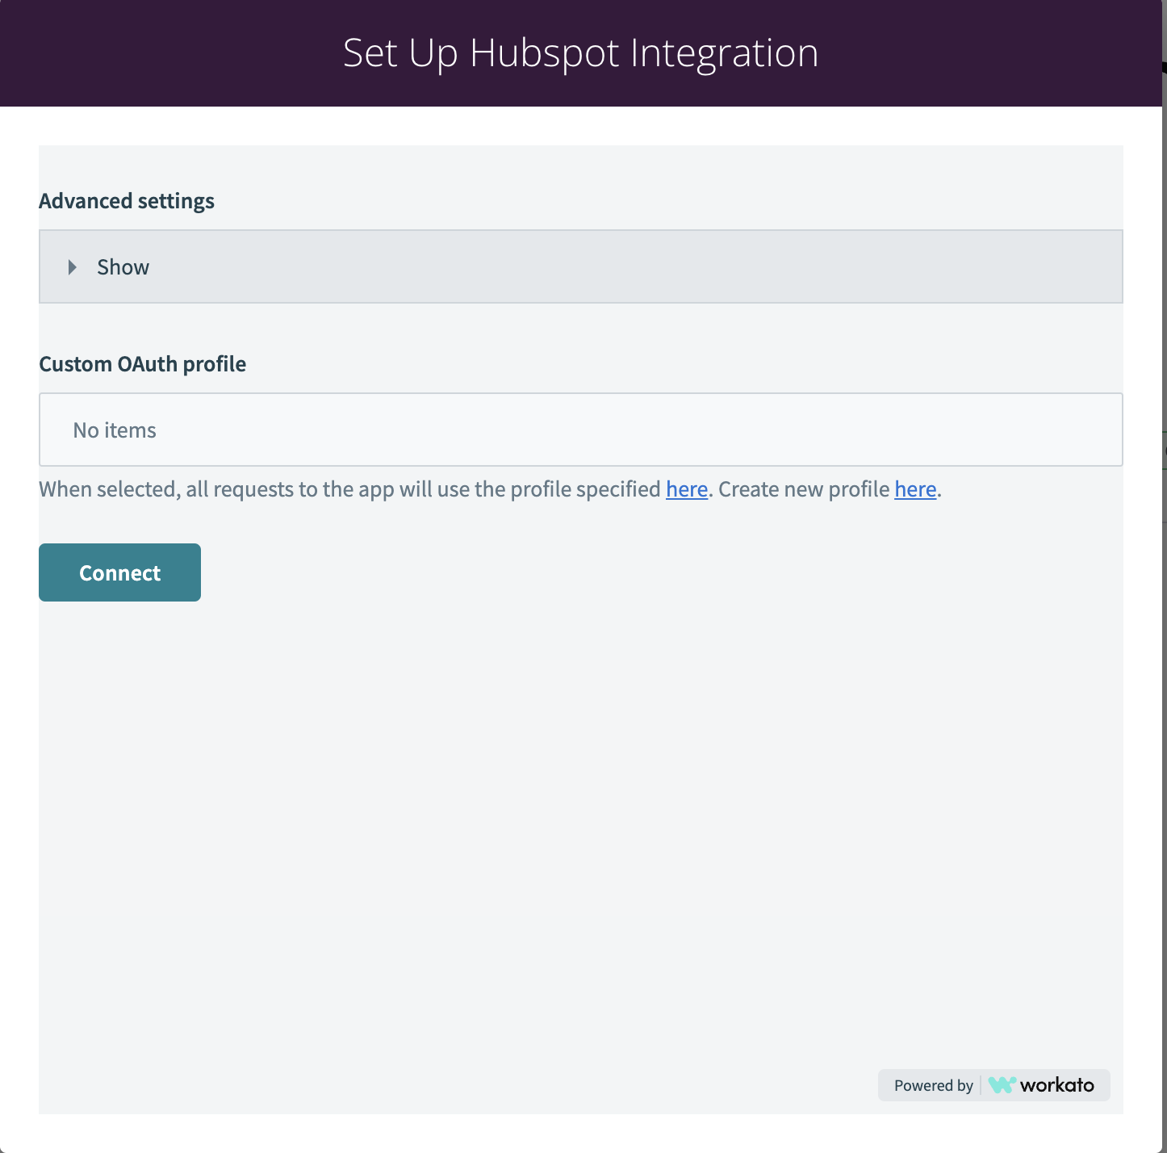
Task: Open the collapsed Advanced settings bar
Action: pyautogui.click(x=581, y=266)
